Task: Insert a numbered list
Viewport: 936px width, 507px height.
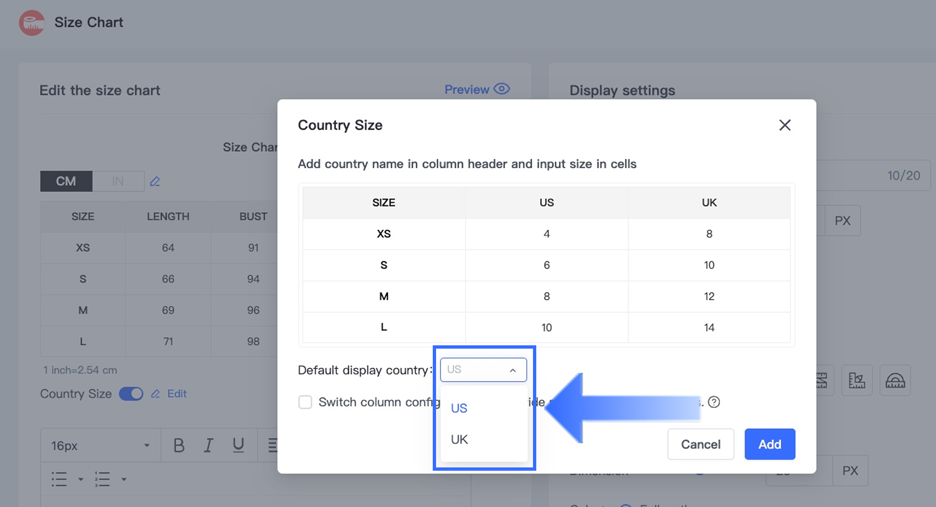Action: (x=102, y=479)
